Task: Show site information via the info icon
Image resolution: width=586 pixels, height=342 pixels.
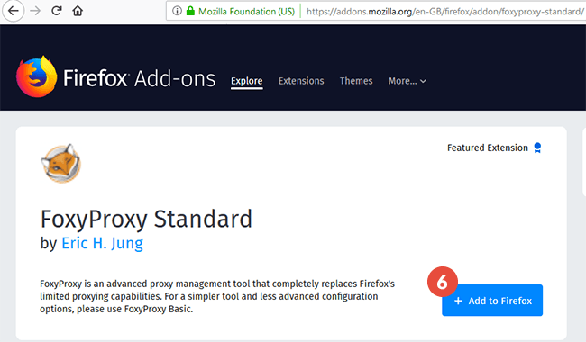Action: (177, 11)
